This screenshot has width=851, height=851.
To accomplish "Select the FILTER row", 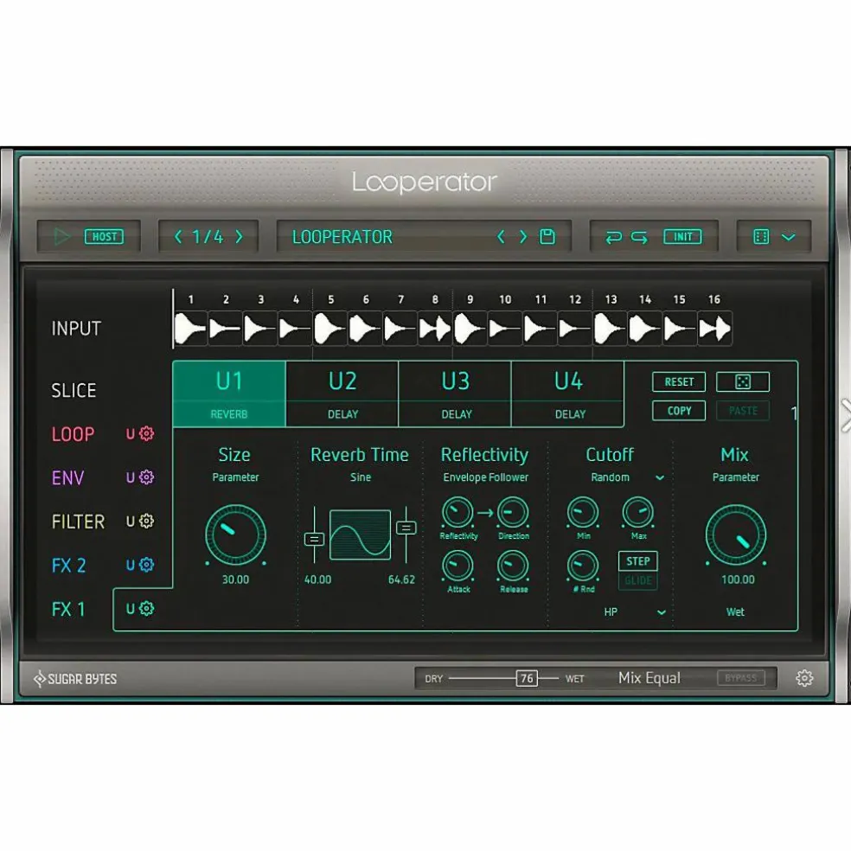I will (78, 521).
